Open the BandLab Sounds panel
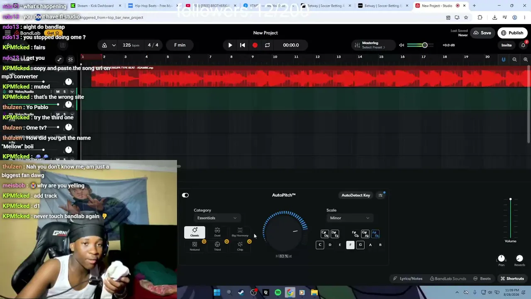The height and width of the screenshot is (299, 531). (x=448, y=279)
